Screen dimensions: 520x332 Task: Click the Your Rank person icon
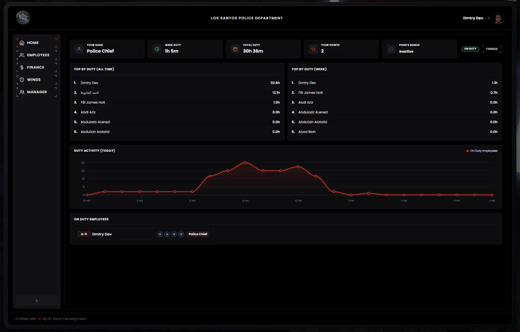[x=79, y=49]
